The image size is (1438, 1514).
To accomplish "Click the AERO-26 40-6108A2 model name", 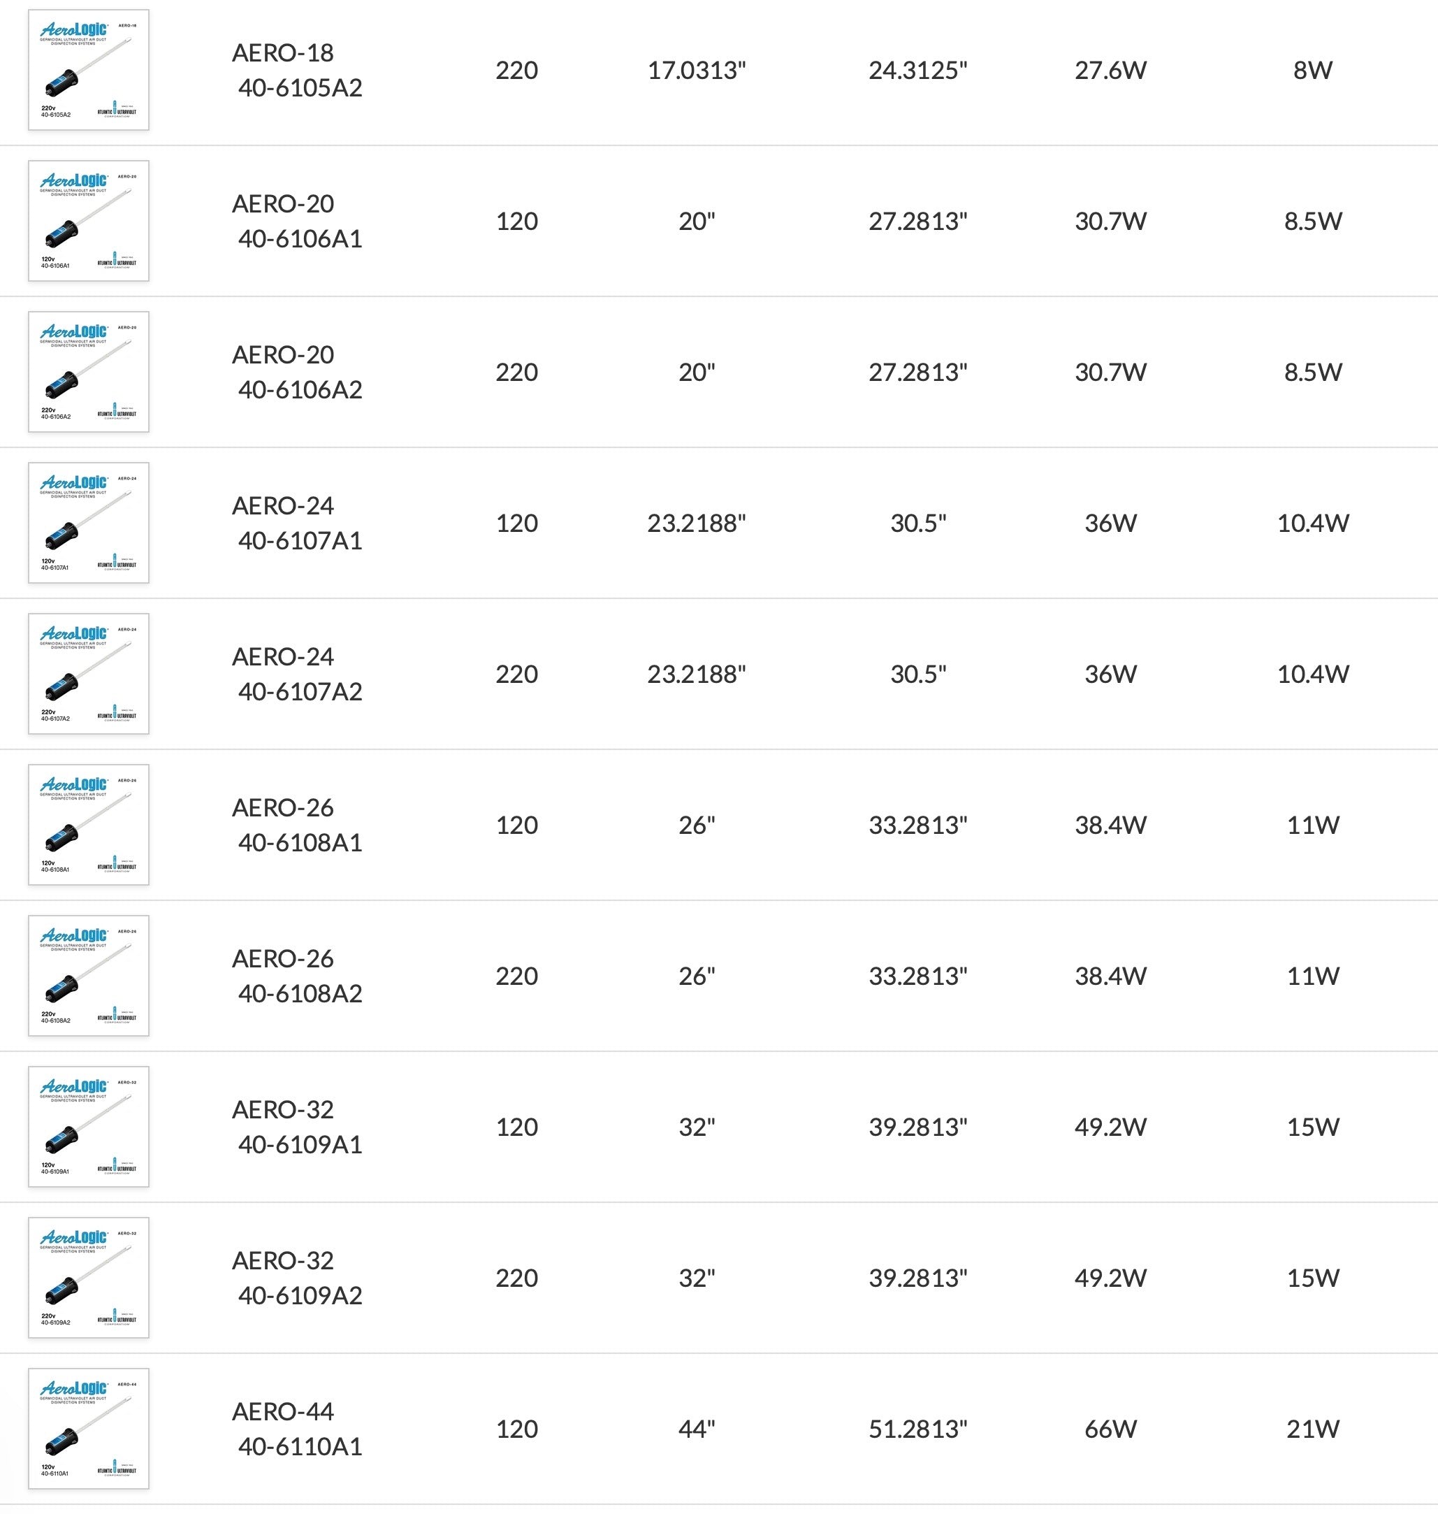I will [x=297, y=976].
